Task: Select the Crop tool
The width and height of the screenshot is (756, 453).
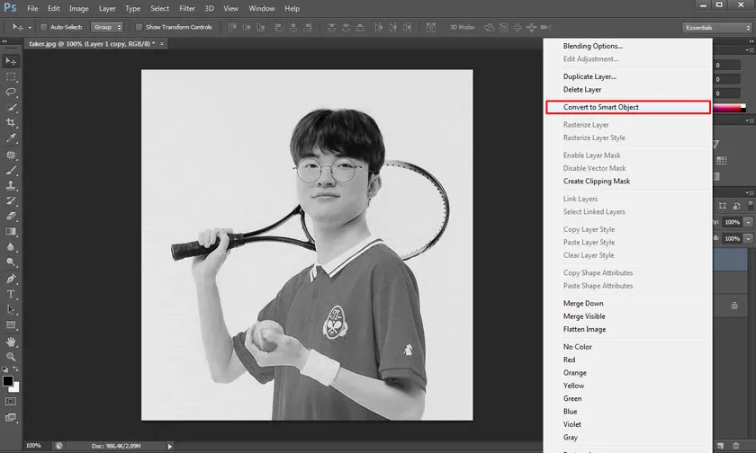Action: click(11, 122)
